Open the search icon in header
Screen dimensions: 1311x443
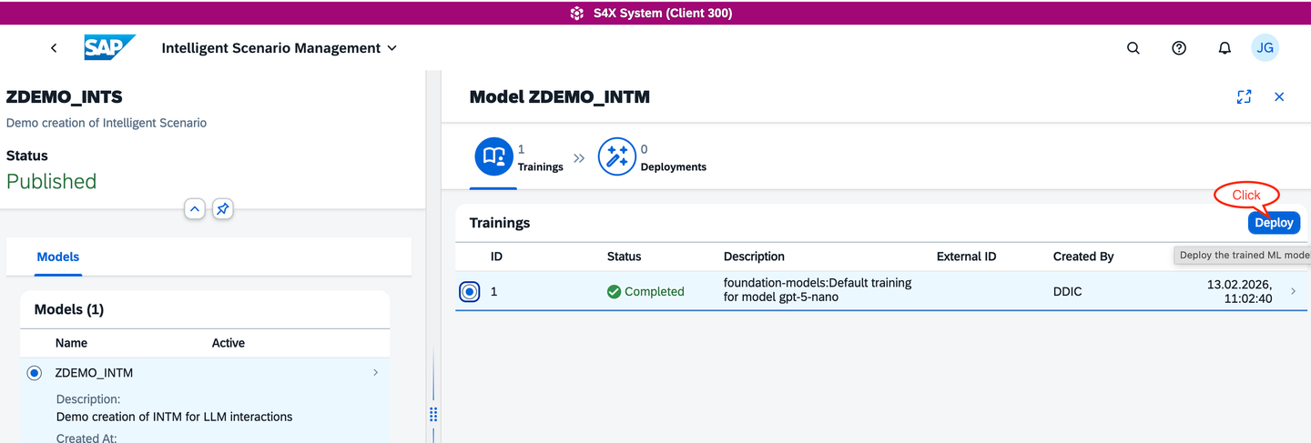point(1133,48)
